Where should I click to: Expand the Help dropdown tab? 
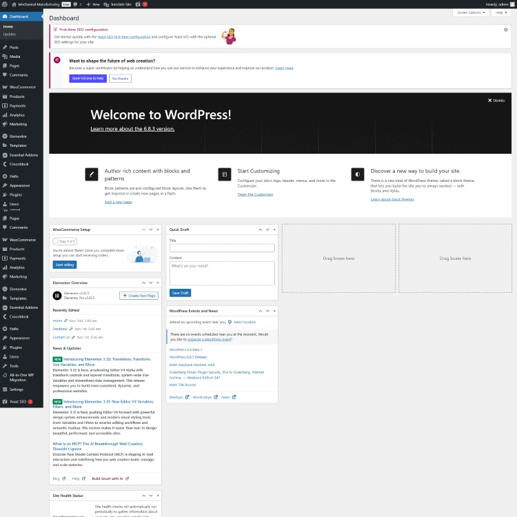click(502, 12)
